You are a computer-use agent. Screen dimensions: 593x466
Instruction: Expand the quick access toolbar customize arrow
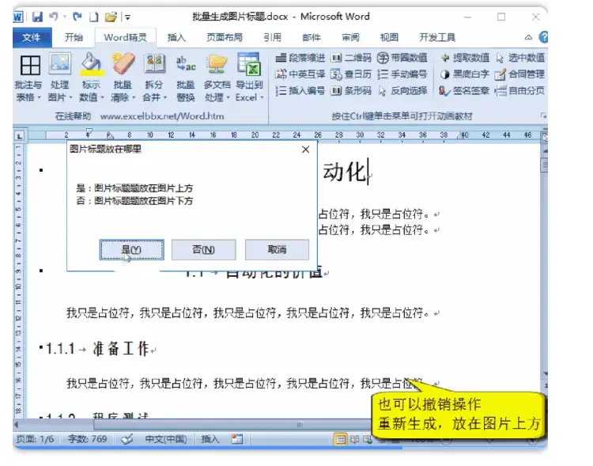(127, 17)
